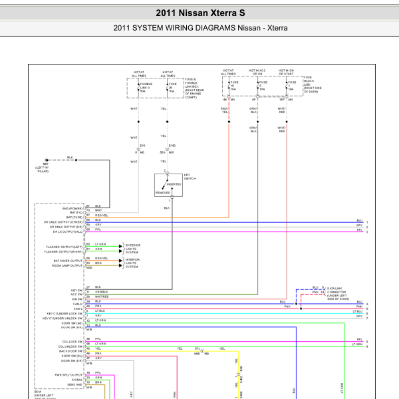The height and width of the screenshot is (399, 399).
Task: Select the DR UNLK OUTPUT (OTHER) label
Action: coord(63,222)
